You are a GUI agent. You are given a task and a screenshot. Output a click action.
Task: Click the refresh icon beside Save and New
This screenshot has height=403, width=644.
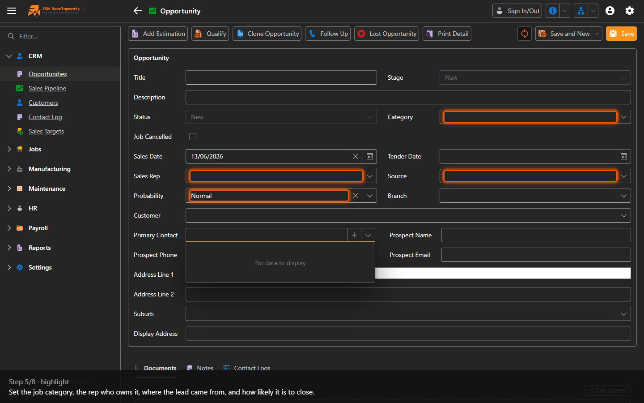pyautogui.click(x=525, y=34)
